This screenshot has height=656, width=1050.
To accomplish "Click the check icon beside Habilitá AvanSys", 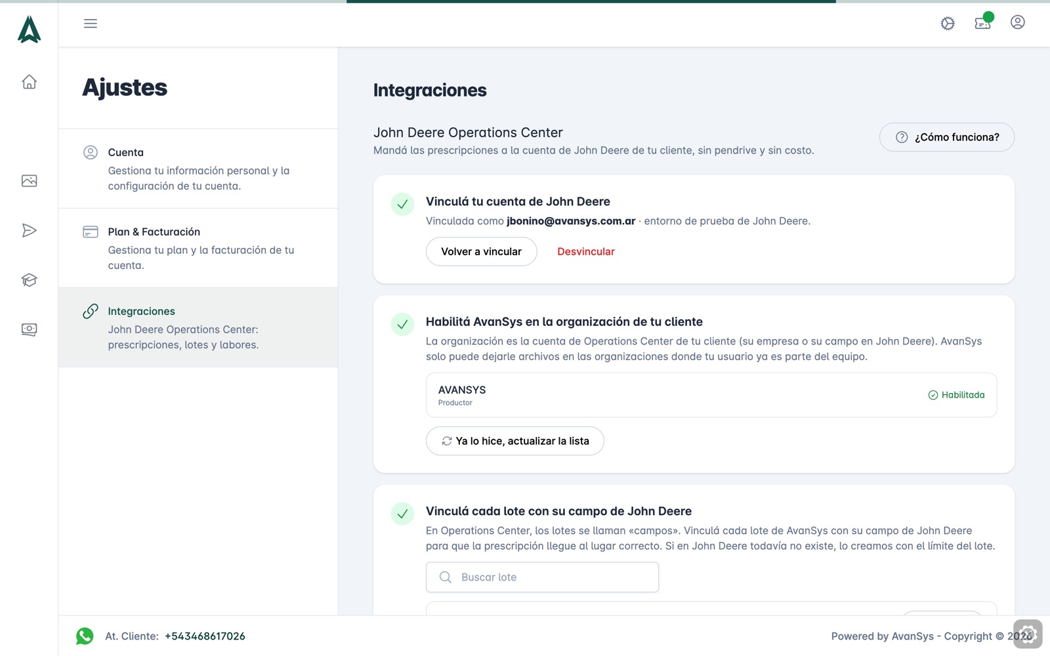I will pyautogui.click(x=402, y=324).
